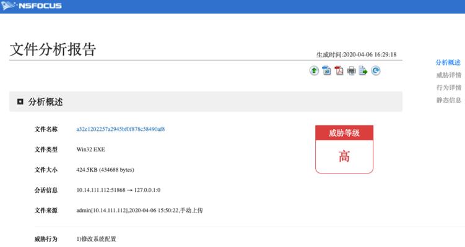
Task: Click the 424.5KB (434688 bytes) size value
Action: click(x=105, y=170)
